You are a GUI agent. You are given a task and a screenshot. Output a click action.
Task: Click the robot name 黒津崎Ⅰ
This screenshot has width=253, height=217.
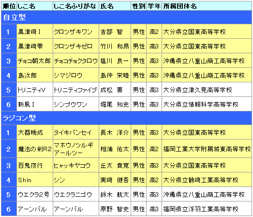29,31
